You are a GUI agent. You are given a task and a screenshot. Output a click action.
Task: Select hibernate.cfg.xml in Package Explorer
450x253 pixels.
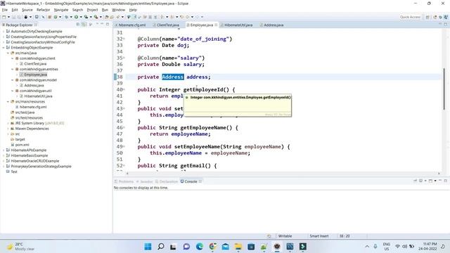point(33,107)
